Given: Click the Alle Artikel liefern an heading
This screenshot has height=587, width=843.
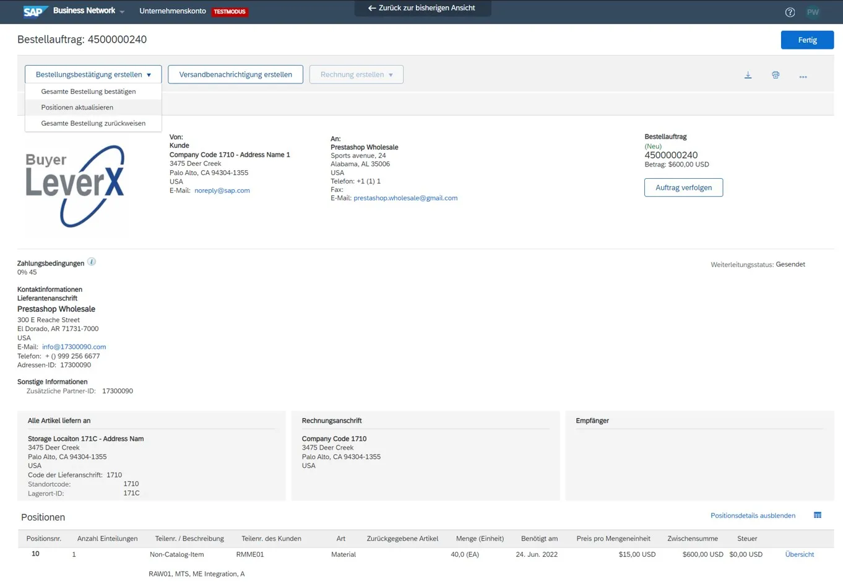Looking at the screenshot, I should click(59, 421).
